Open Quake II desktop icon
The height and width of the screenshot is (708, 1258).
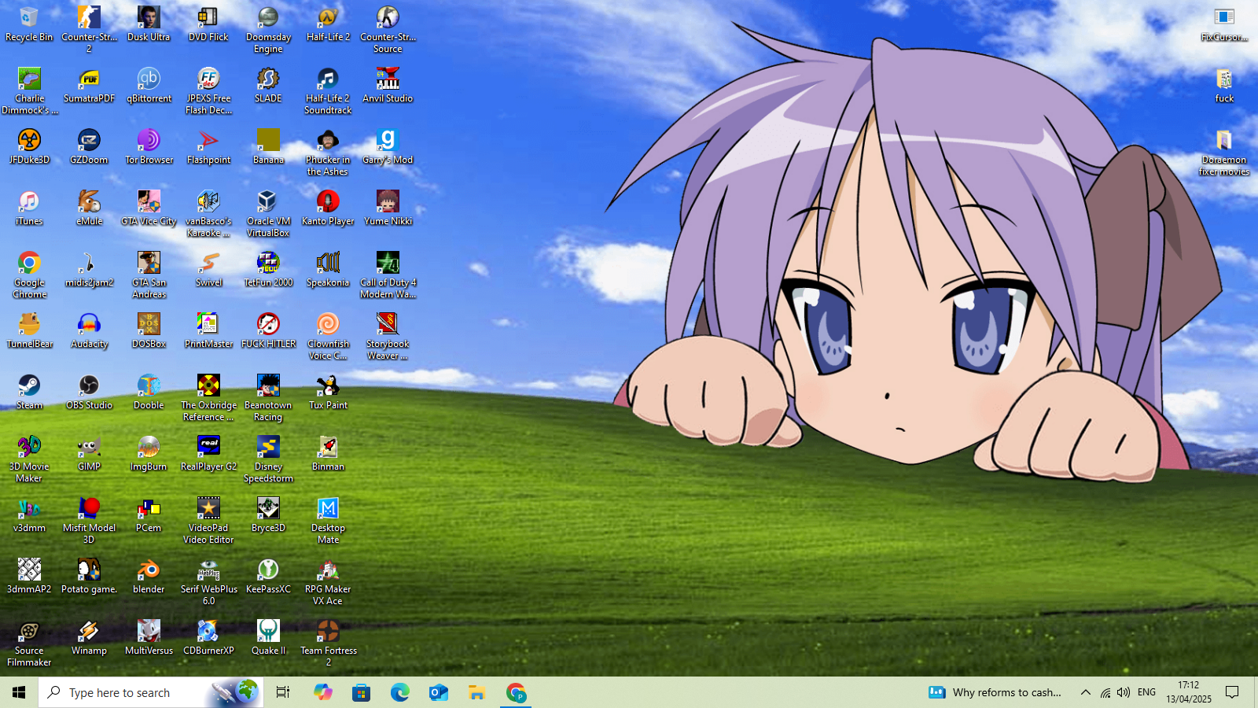[268, 637]
